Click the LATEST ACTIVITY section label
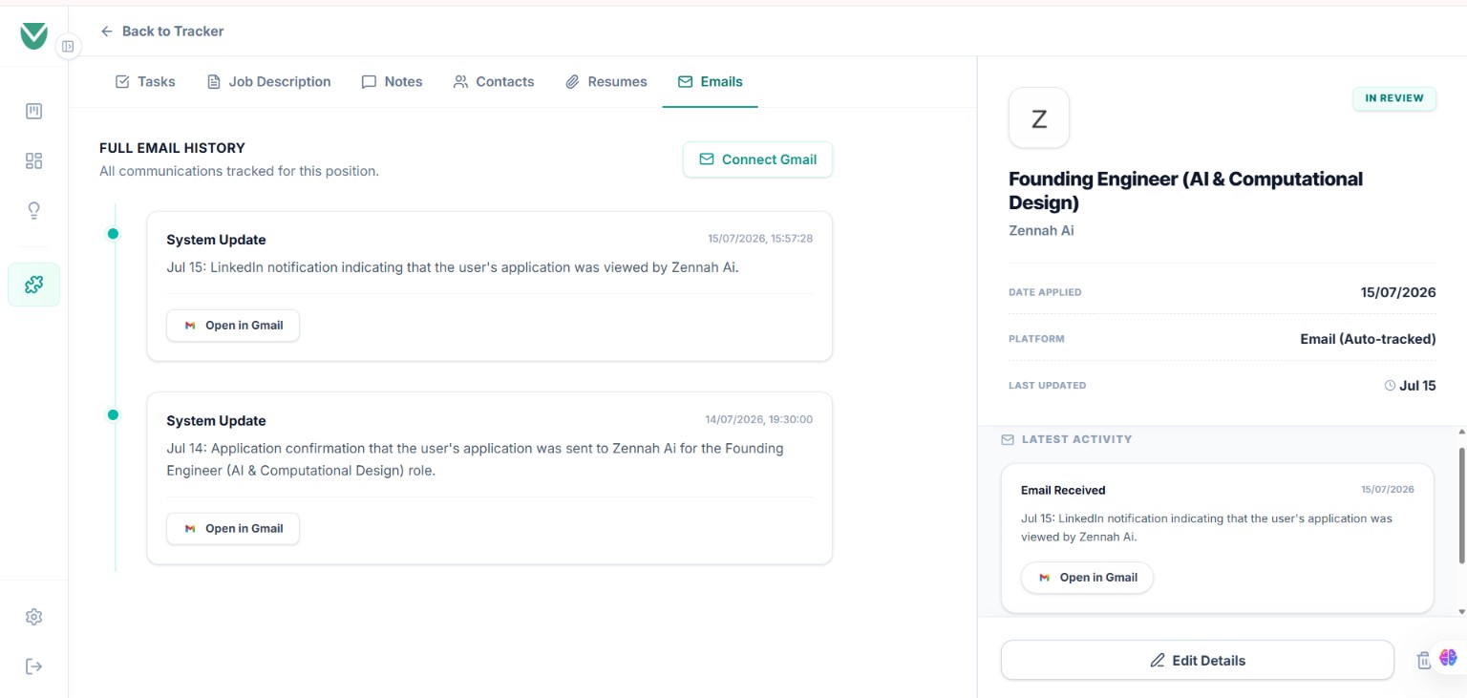The width and height of the screenshot is (1467, 698). tap(1076, 439)
